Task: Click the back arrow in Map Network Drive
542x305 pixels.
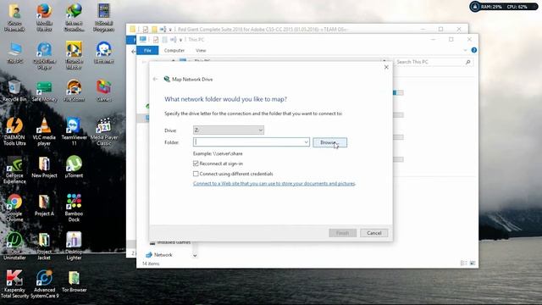Action: [155, 79]
